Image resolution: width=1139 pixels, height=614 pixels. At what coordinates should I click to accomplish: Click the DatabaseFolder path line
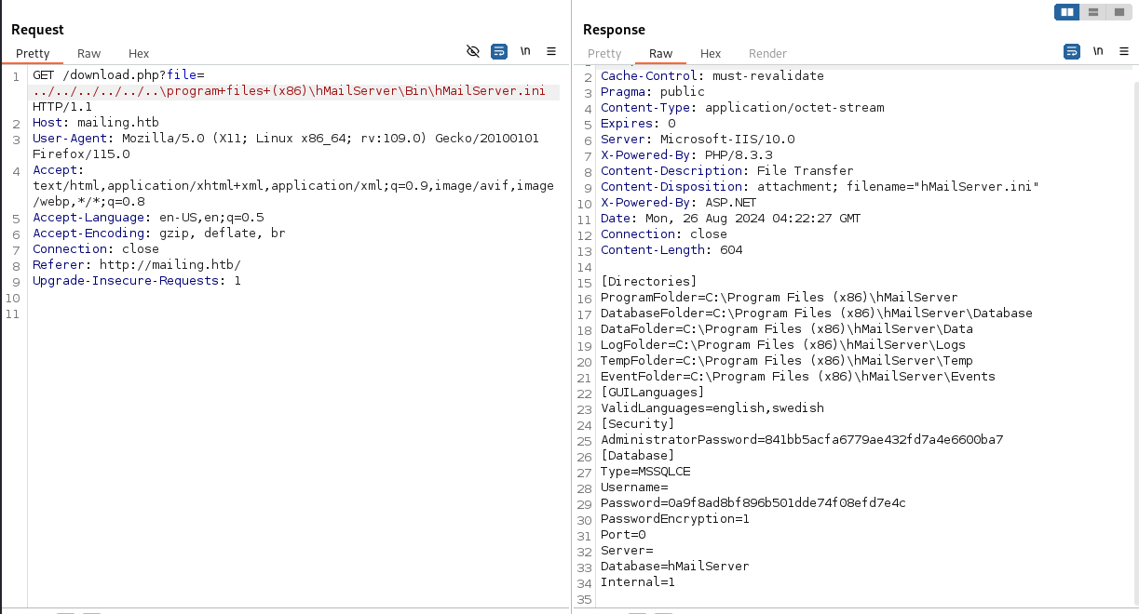click(817, 314)
